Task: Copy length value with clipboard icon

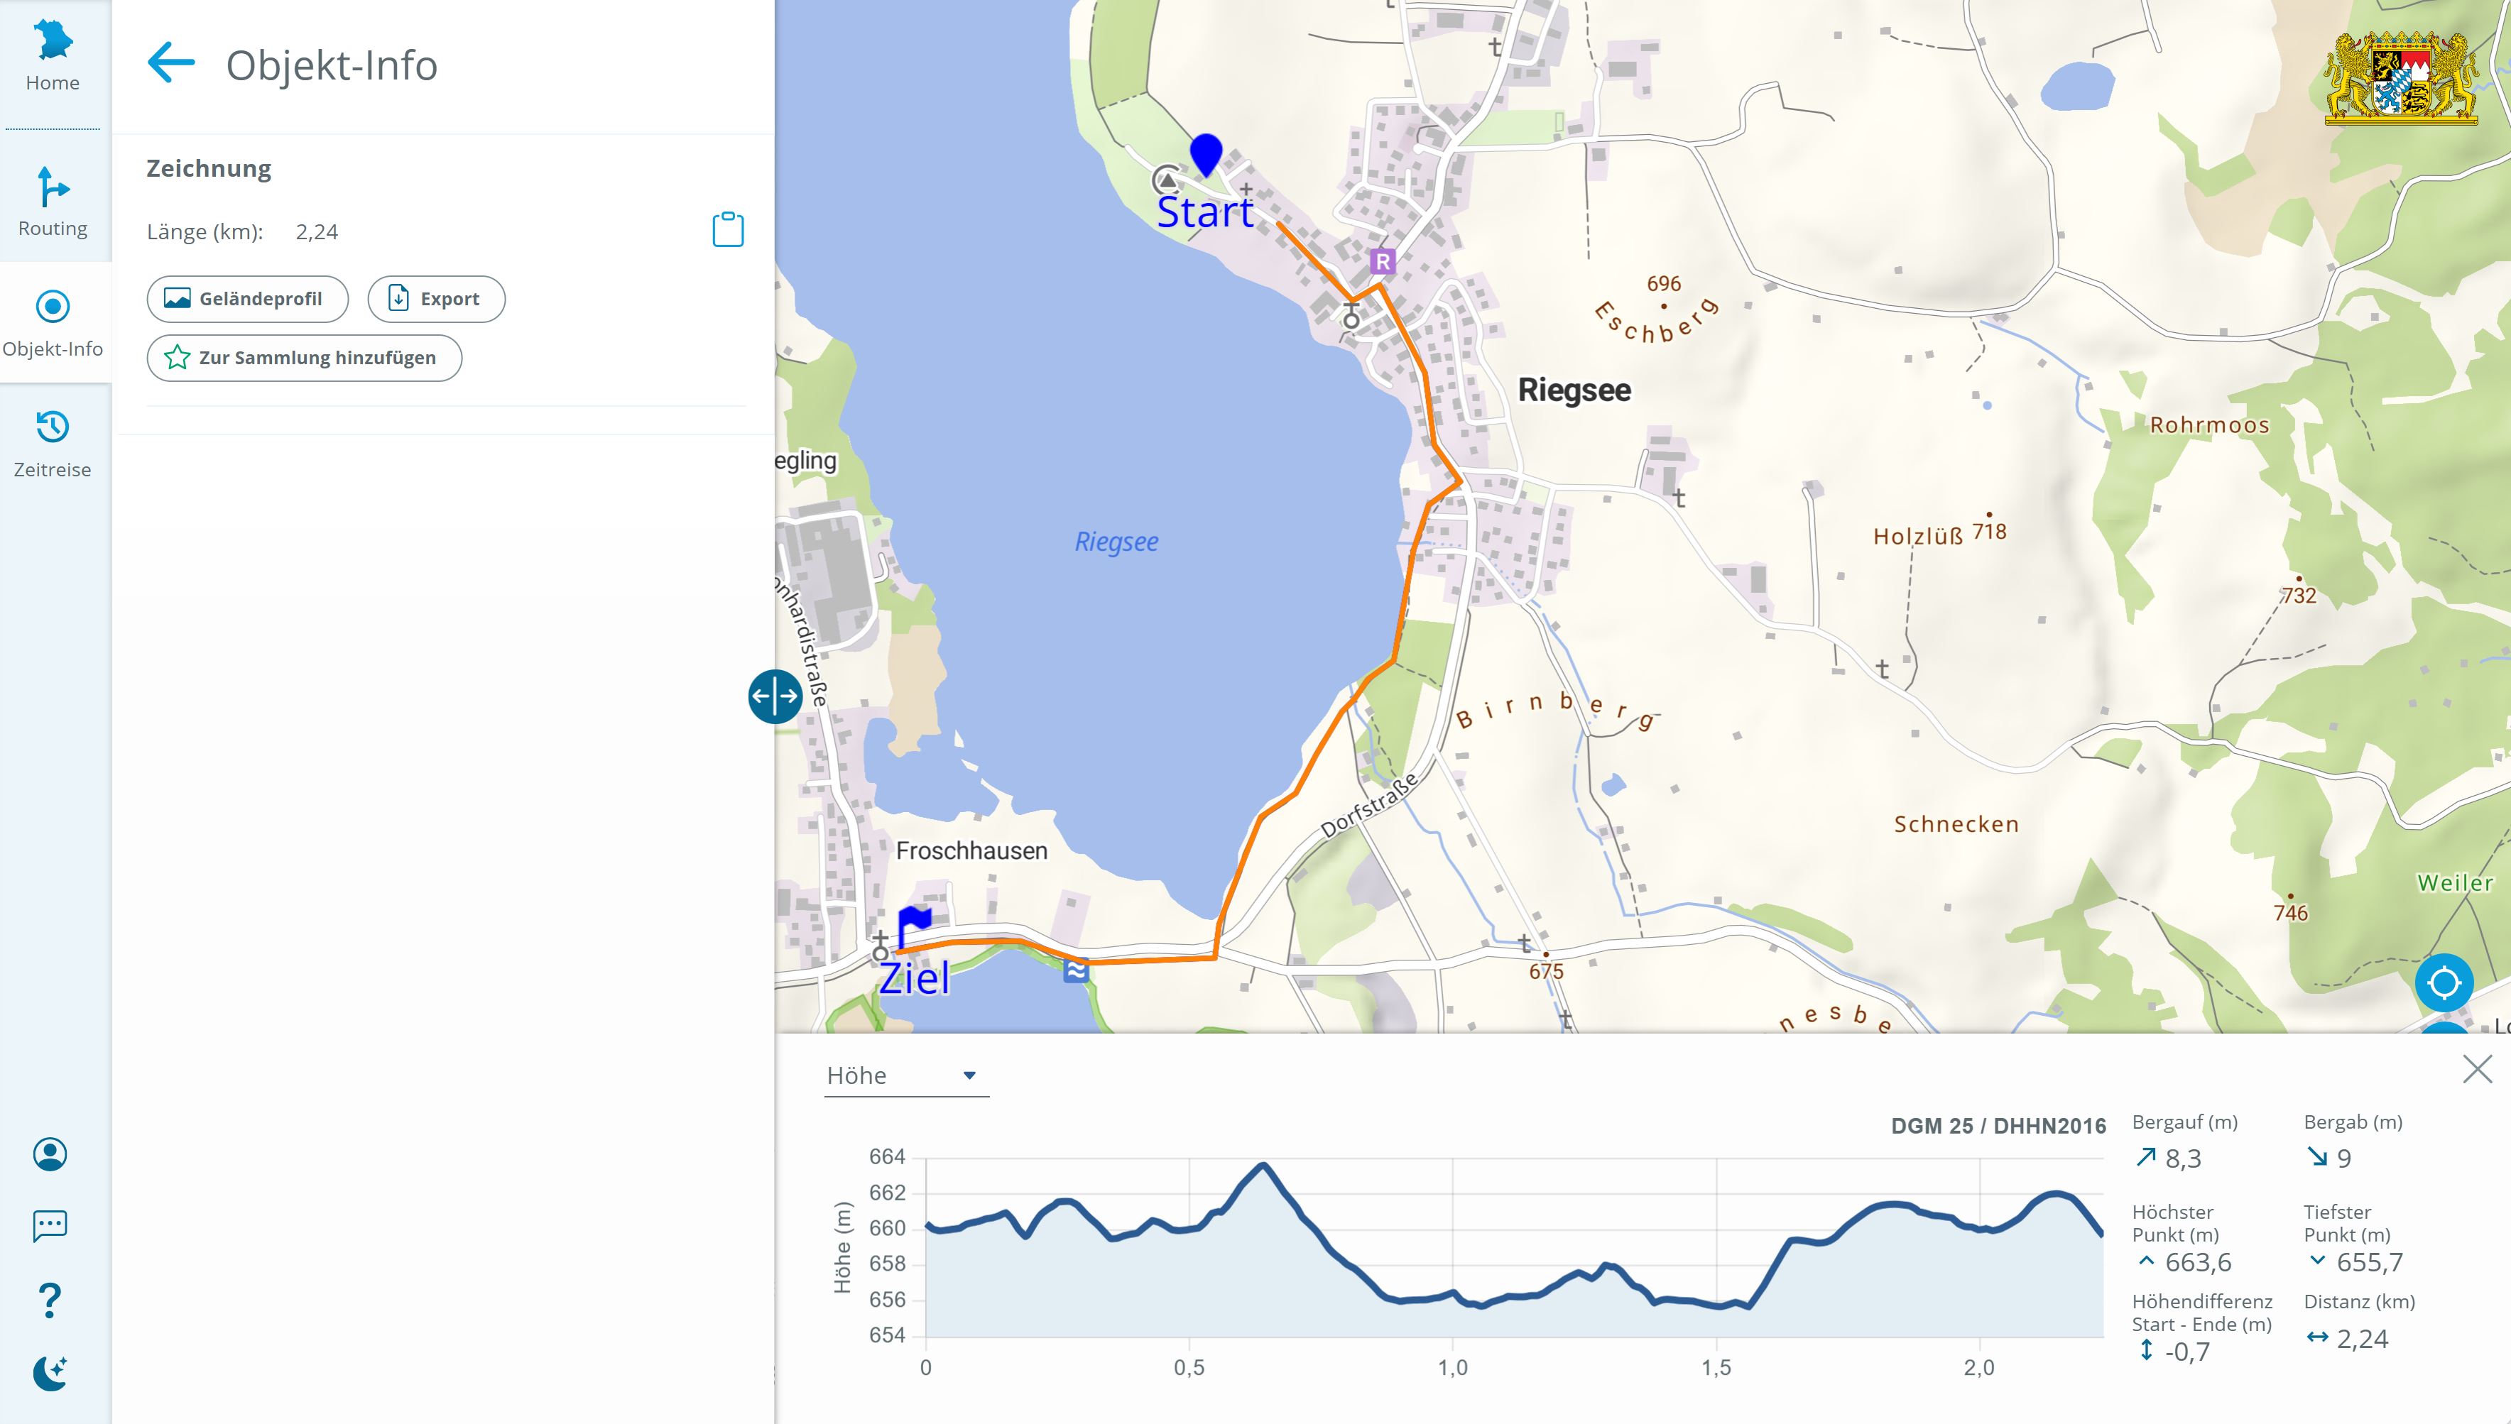Action: point(728,230)
